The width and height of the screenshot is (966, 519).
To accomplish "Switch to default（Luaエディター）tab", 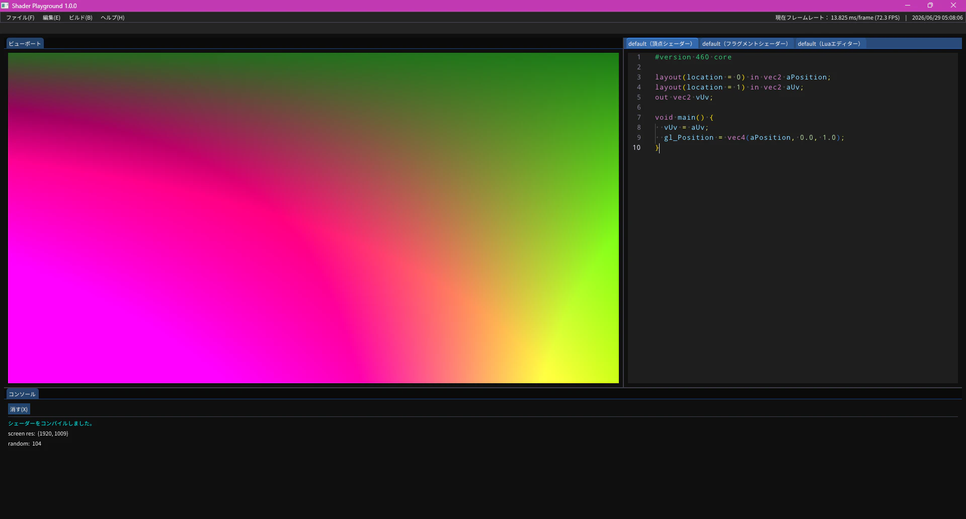I will (x=830, y=44).
